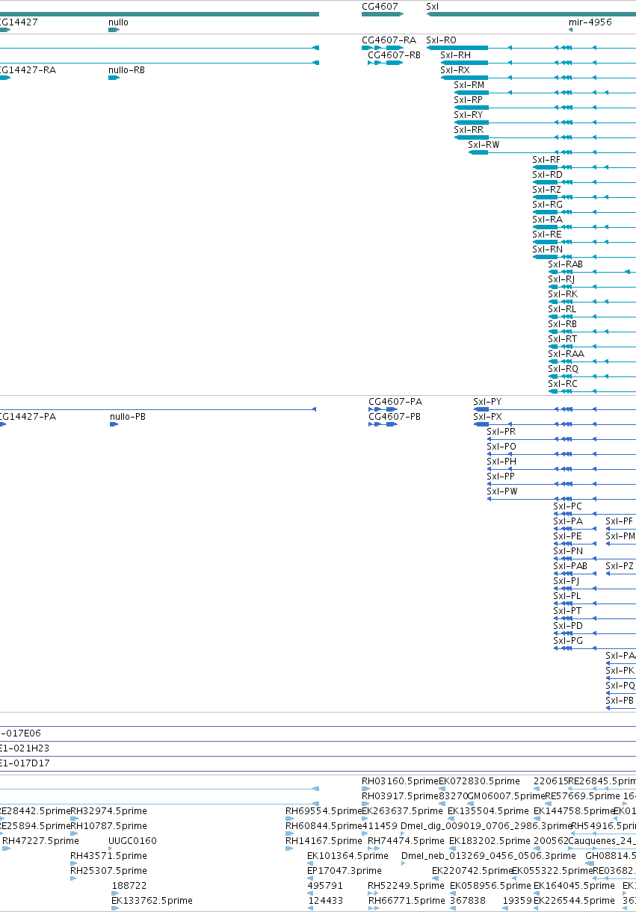Select the Sxl-RD transcript label
Image resolution: width=636 pixels, height=912 pixels.
pos(547,175)
